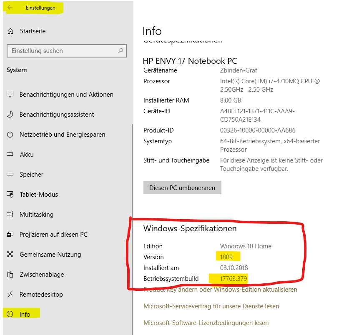Click the HP ENVY 17 Notebook PC heading
The width and height of the screenshot is (364, 335).
(x=190, y=61)
